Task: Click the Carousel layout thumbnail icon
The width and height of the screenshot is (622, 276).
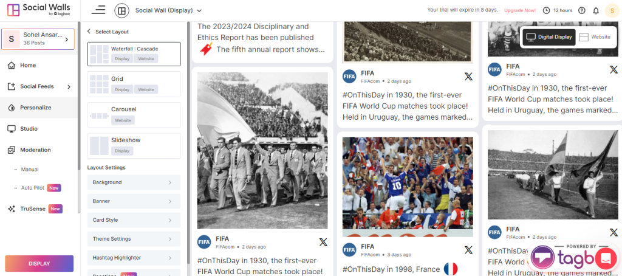Action: point(99,116)
